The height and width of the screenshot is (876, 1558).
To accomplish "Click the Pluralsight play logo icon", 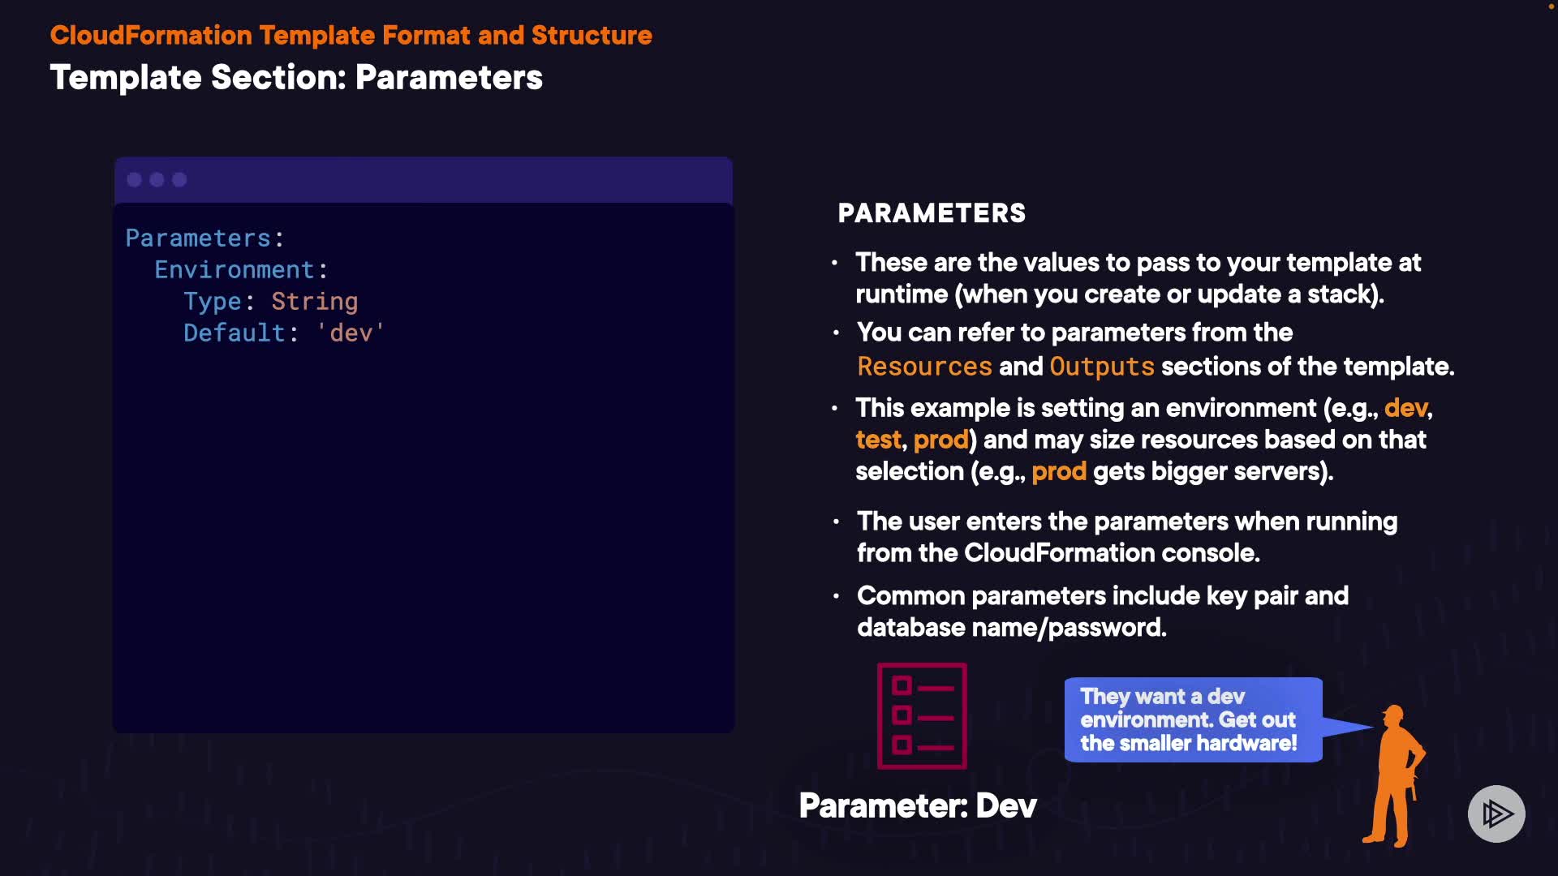I will tap(1496, 814).
